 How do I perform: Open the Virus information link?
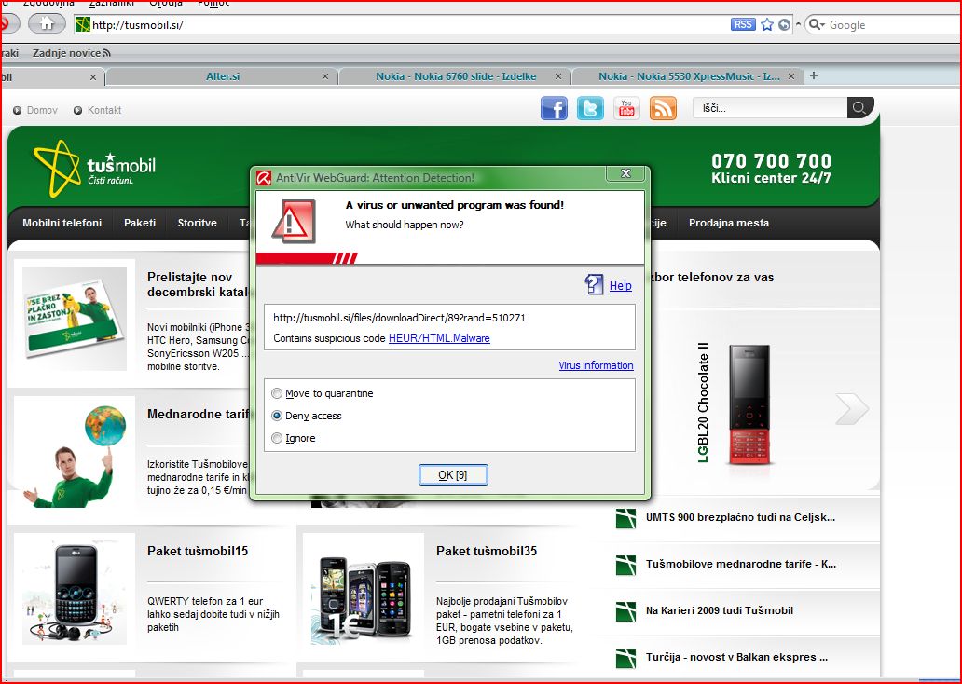pyautogui.click(x=596, y=365)
